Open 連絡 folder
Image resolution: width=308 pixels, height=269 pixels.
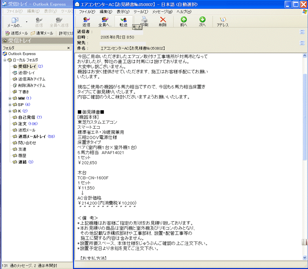(23, 162)
